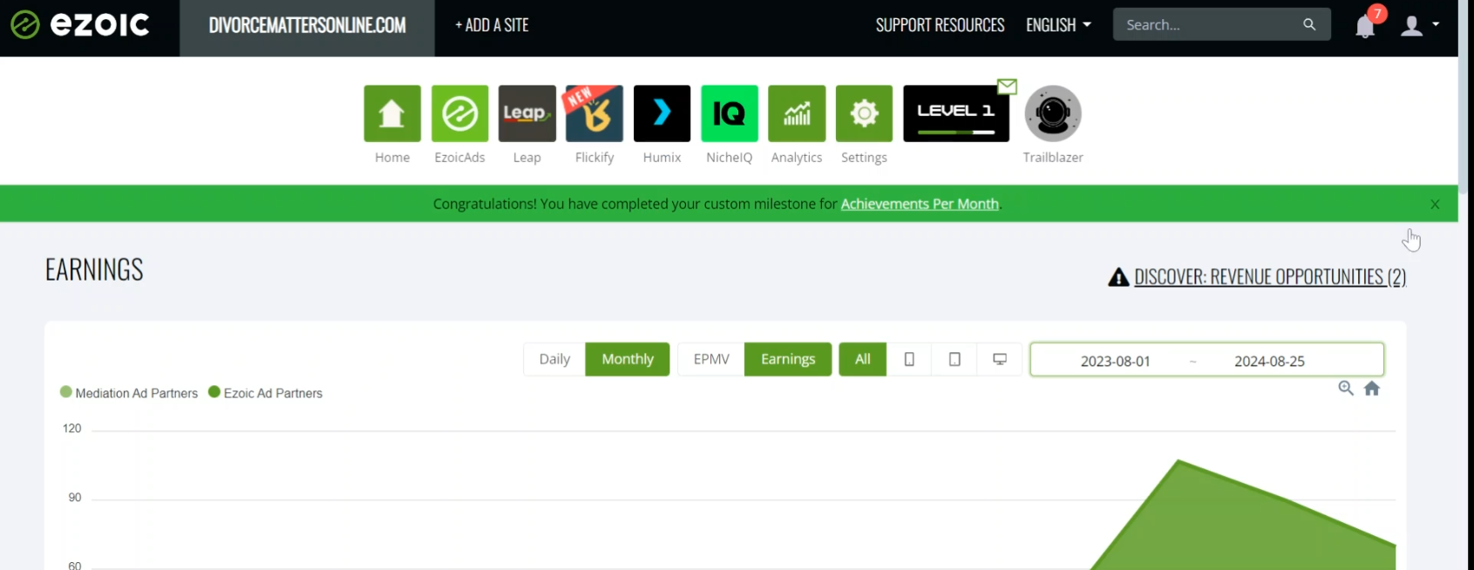Open the notifications bell
The width and height of the screenshot is (1474, 570).
[1365, 26]
